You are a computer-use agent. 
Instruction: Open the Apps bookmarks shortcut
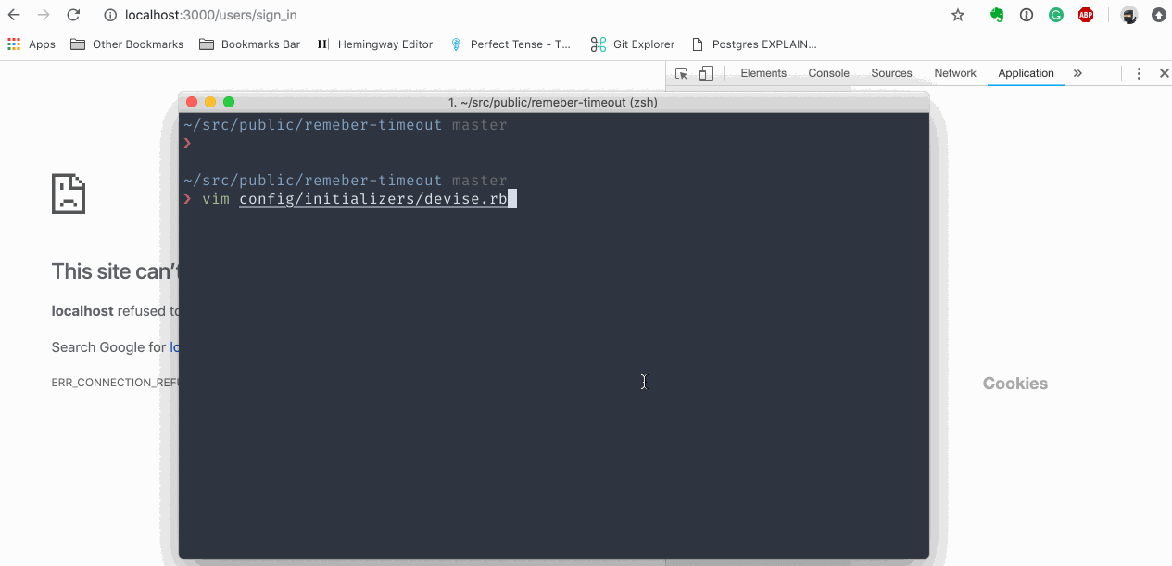point(32,44)
